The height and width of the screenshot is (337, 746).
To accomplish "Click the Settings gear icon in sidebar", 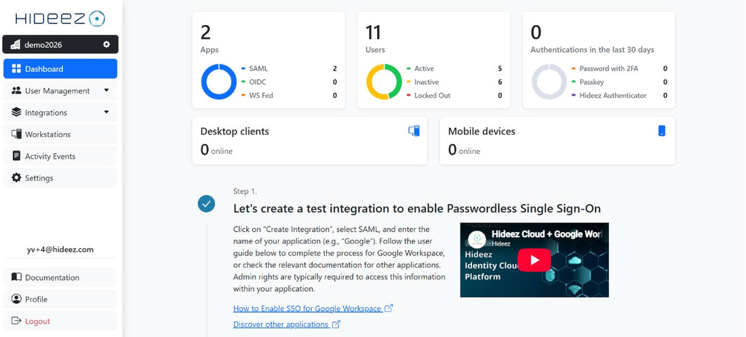I will pyautogui.click(x=17, y=178).
